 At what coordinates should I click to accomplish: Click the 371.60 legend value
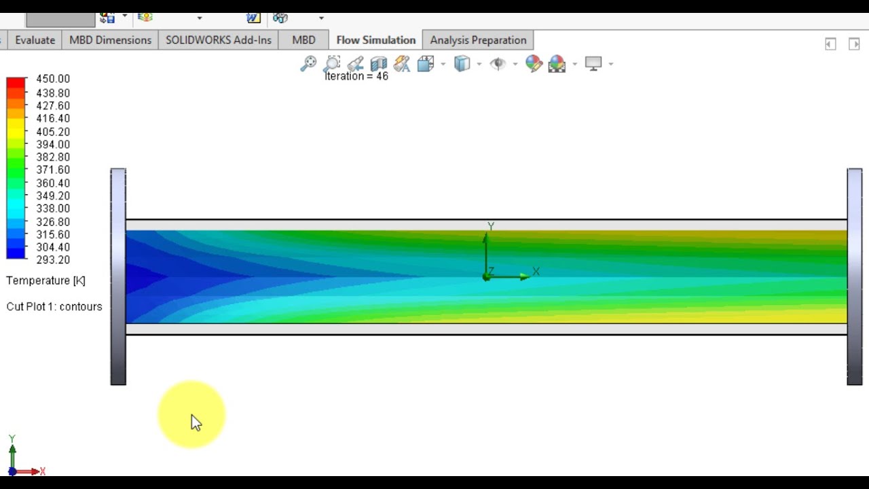53,170
